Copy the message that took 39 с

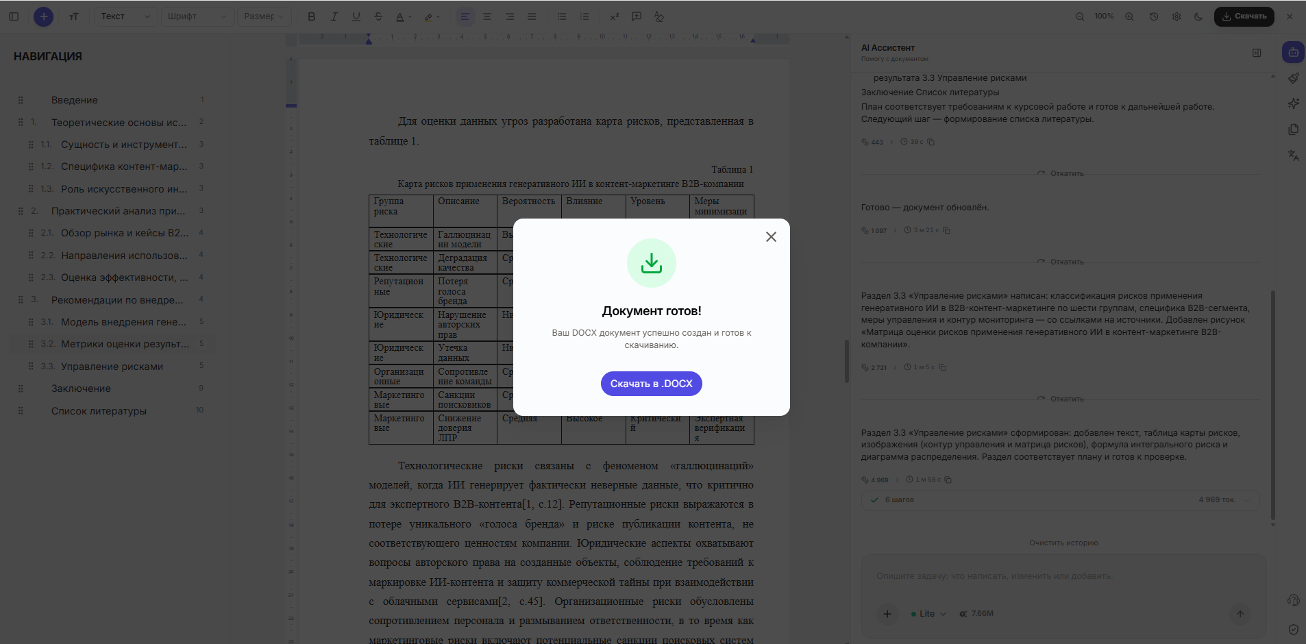pyautogui.click(x=931, y=142)
